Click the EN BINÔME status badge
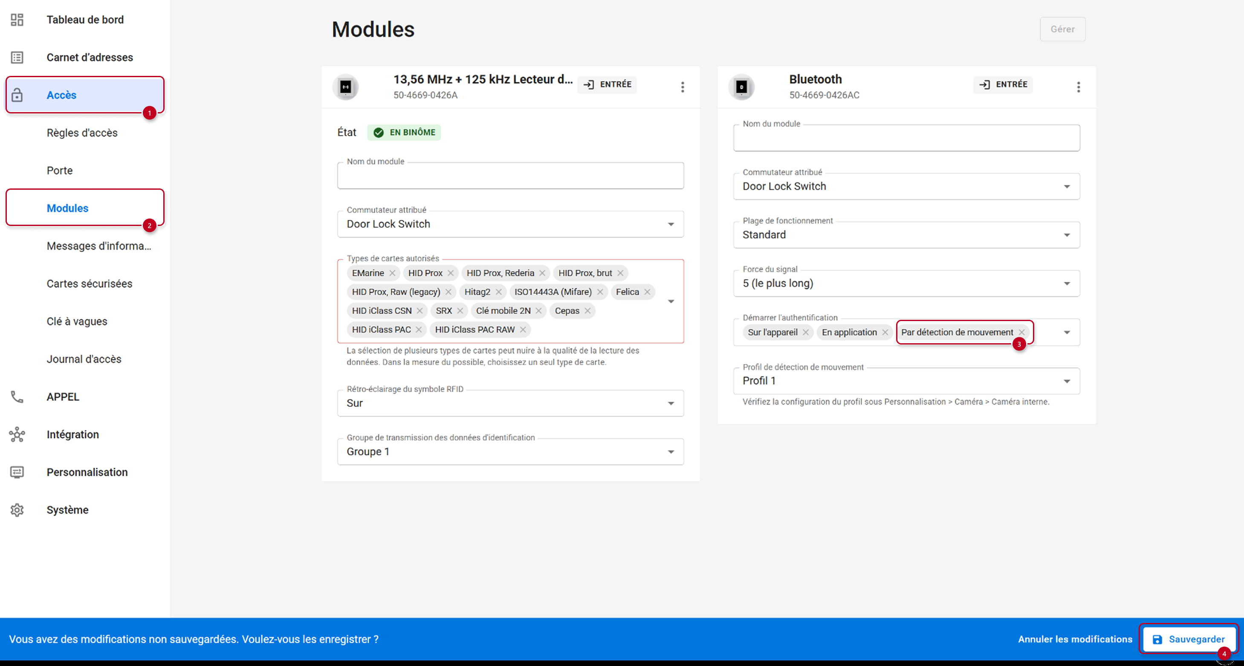Viewport: 1244px width, 666px height. [x=404, y=132]
